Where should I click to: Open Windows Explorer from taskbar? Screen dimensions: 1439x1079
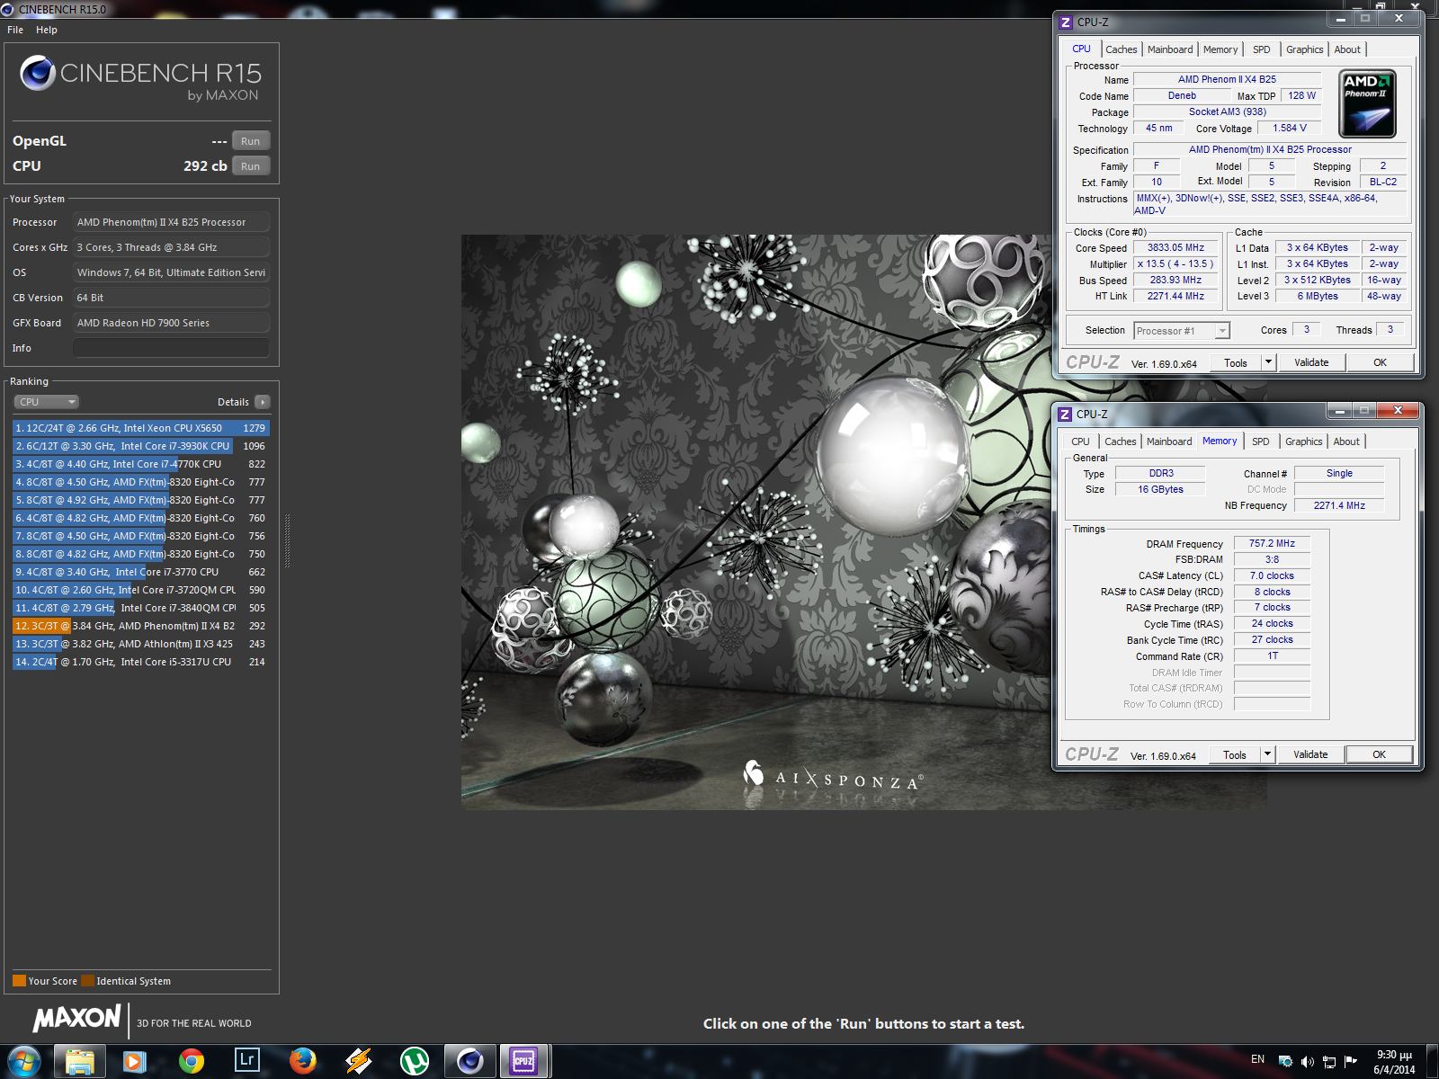[x=80, y=1062]
